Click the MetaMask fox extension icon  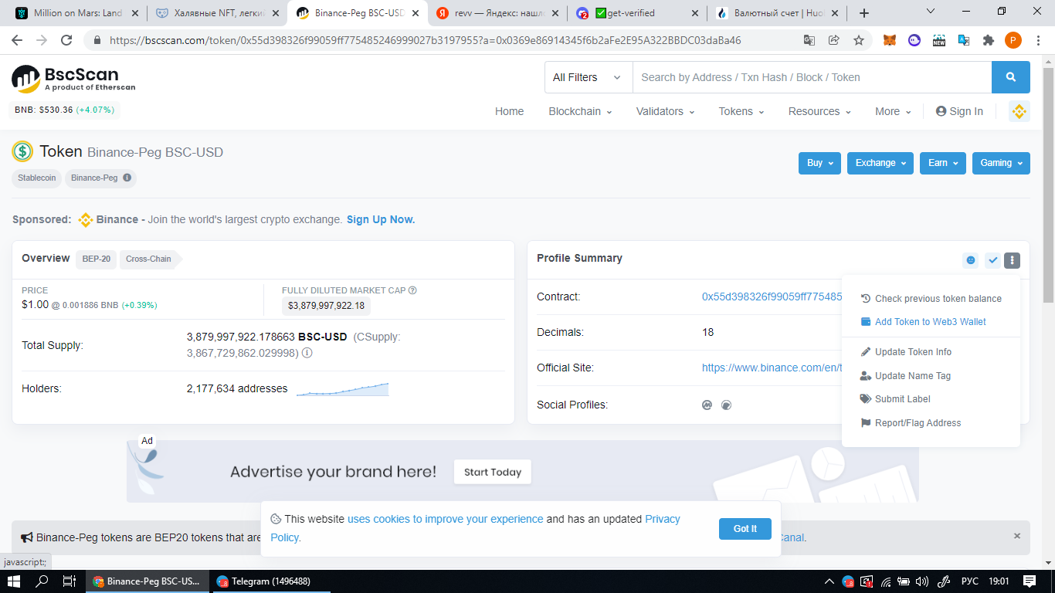point(890,40)
